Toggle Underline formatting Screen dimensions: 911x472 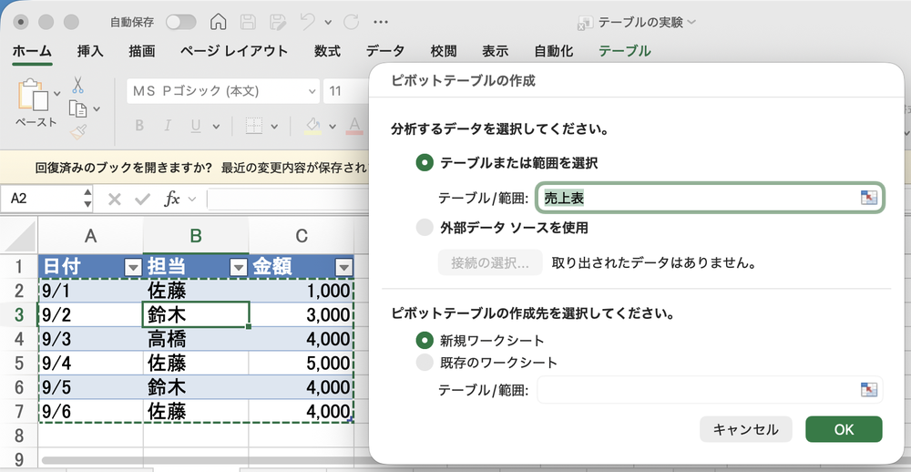pos(196,126)
